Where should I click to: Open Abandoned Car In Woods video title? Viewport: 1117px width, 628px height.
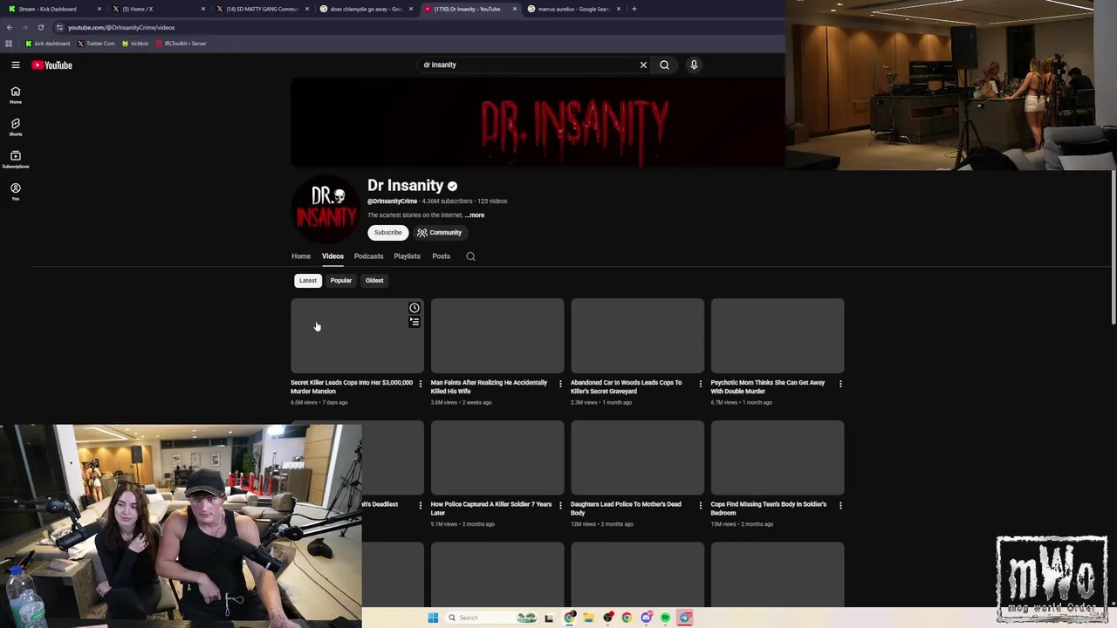point(627,386)
